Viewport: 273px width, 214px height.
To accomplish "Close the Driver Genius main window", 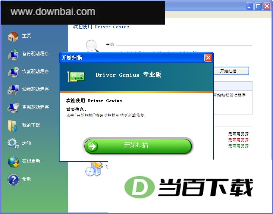I will click(267, 6).
